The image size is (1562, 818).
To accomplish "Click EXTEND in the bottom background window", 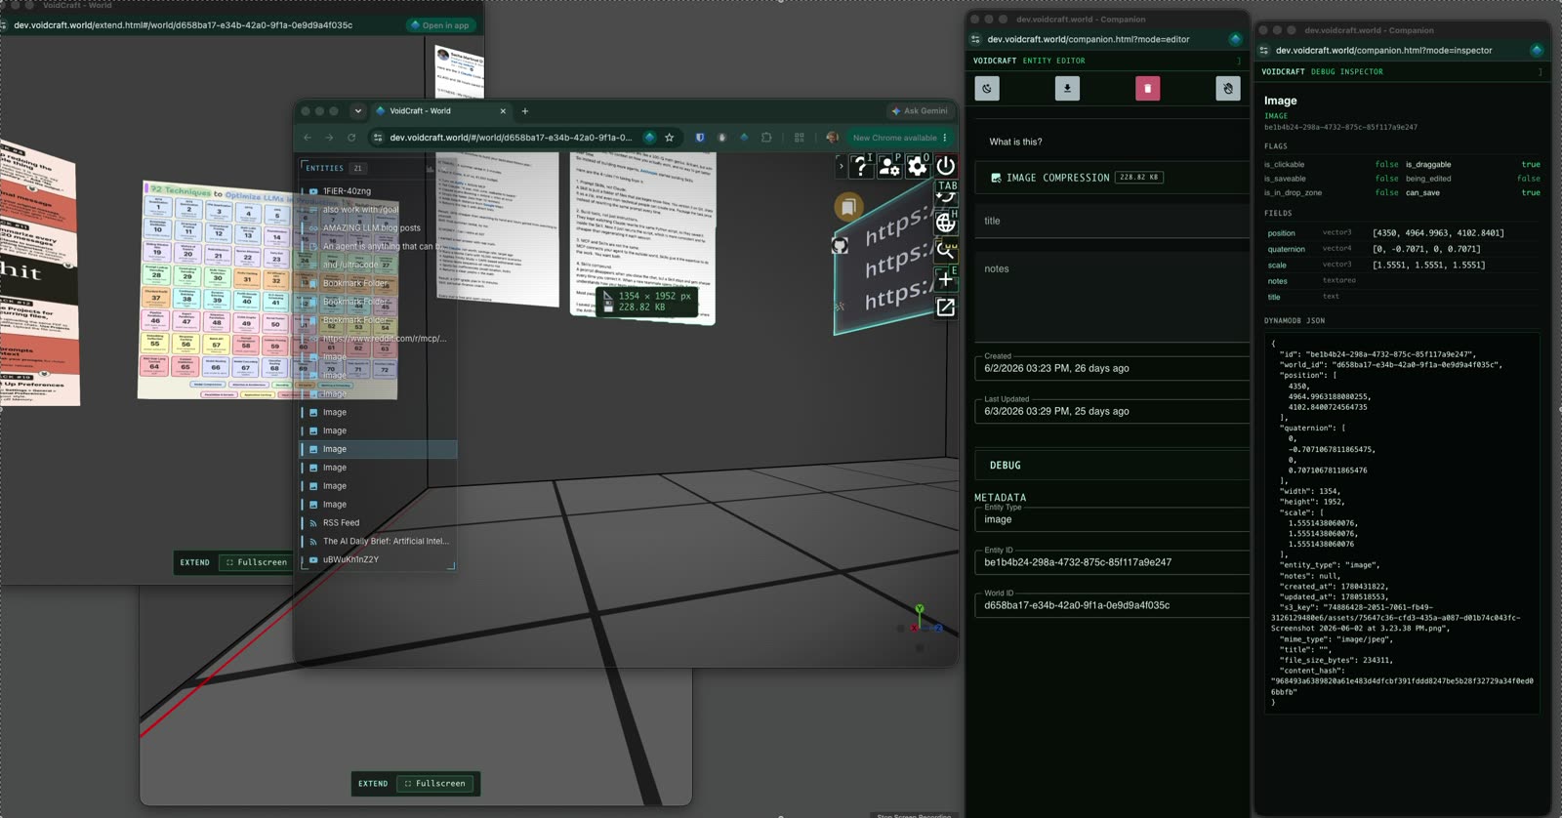I will click(373, 784).
